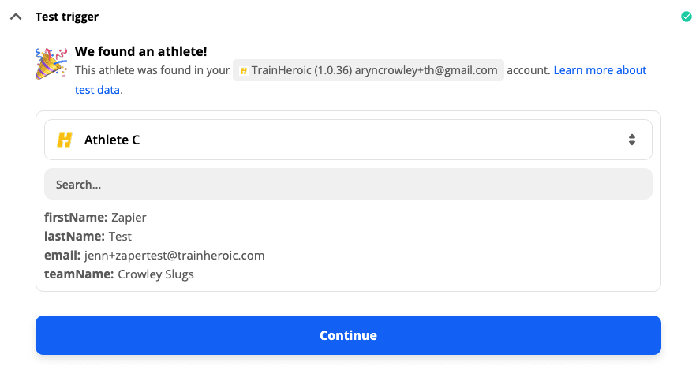Click the party popper celebration icon
The width and height of the screenshot is (696, 366).
click(x=51, y=62)
